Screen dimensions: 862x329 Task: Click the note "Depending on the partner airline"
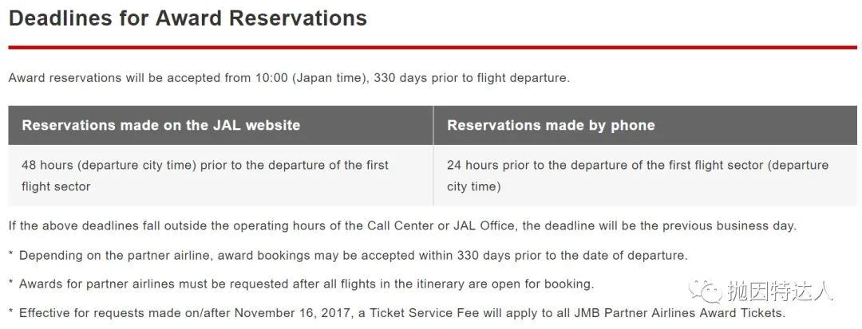[x=348, y=255]
